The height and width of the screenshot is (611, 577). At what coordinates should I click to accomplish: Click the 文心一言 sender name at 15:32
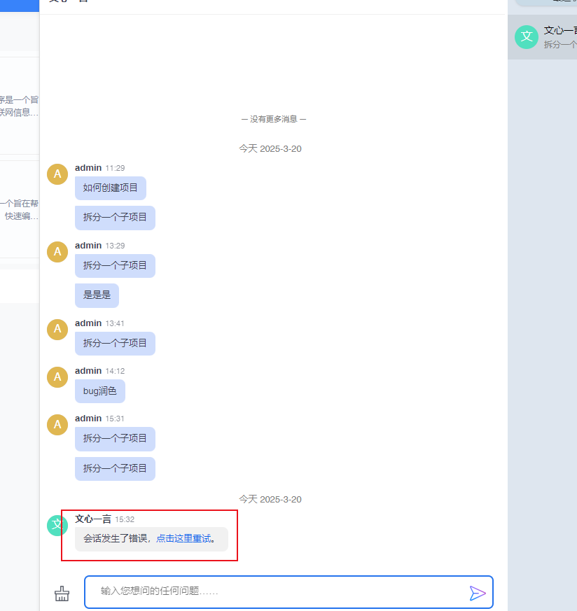93,519
